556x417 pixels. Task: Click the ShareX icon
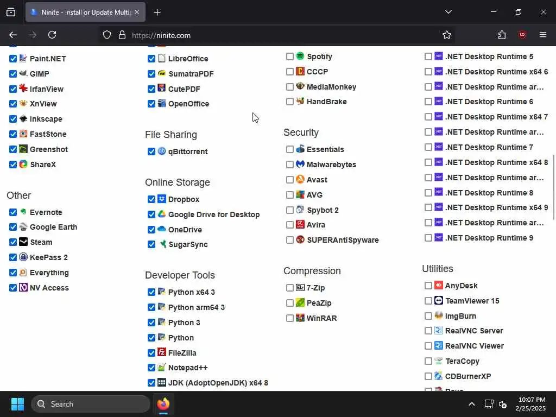(x=23, y=164)
